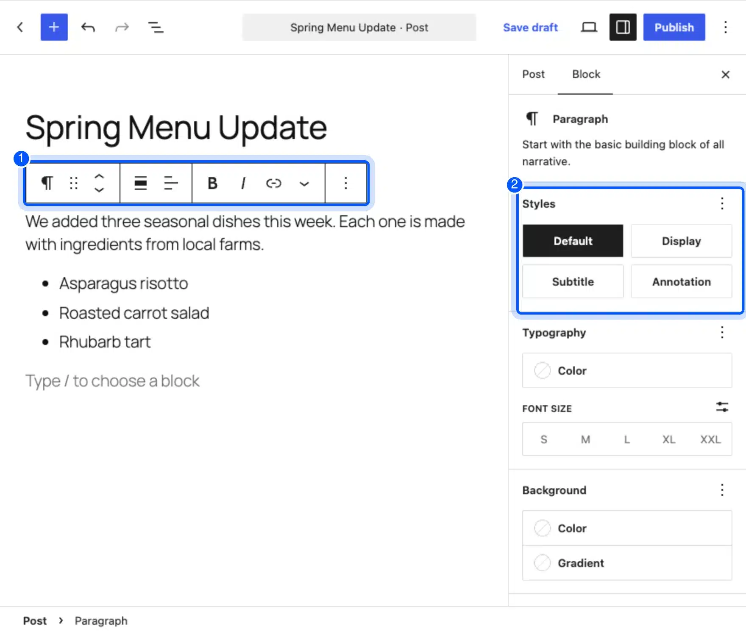This screenshot has height=634, width=746.
Task: Set a custom font size via sliders icon
Action: (722, 407)
